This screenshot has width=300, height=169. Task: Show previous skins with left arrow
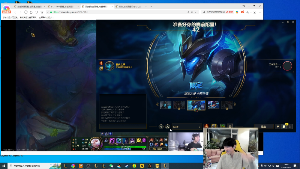157,104
